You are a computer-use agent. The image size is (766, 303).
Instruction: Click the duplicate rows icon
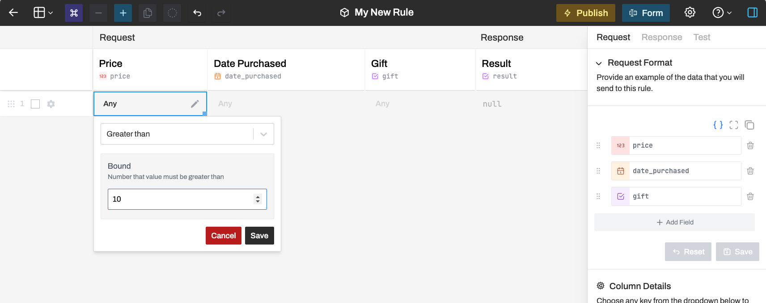[x=148, y=13]
